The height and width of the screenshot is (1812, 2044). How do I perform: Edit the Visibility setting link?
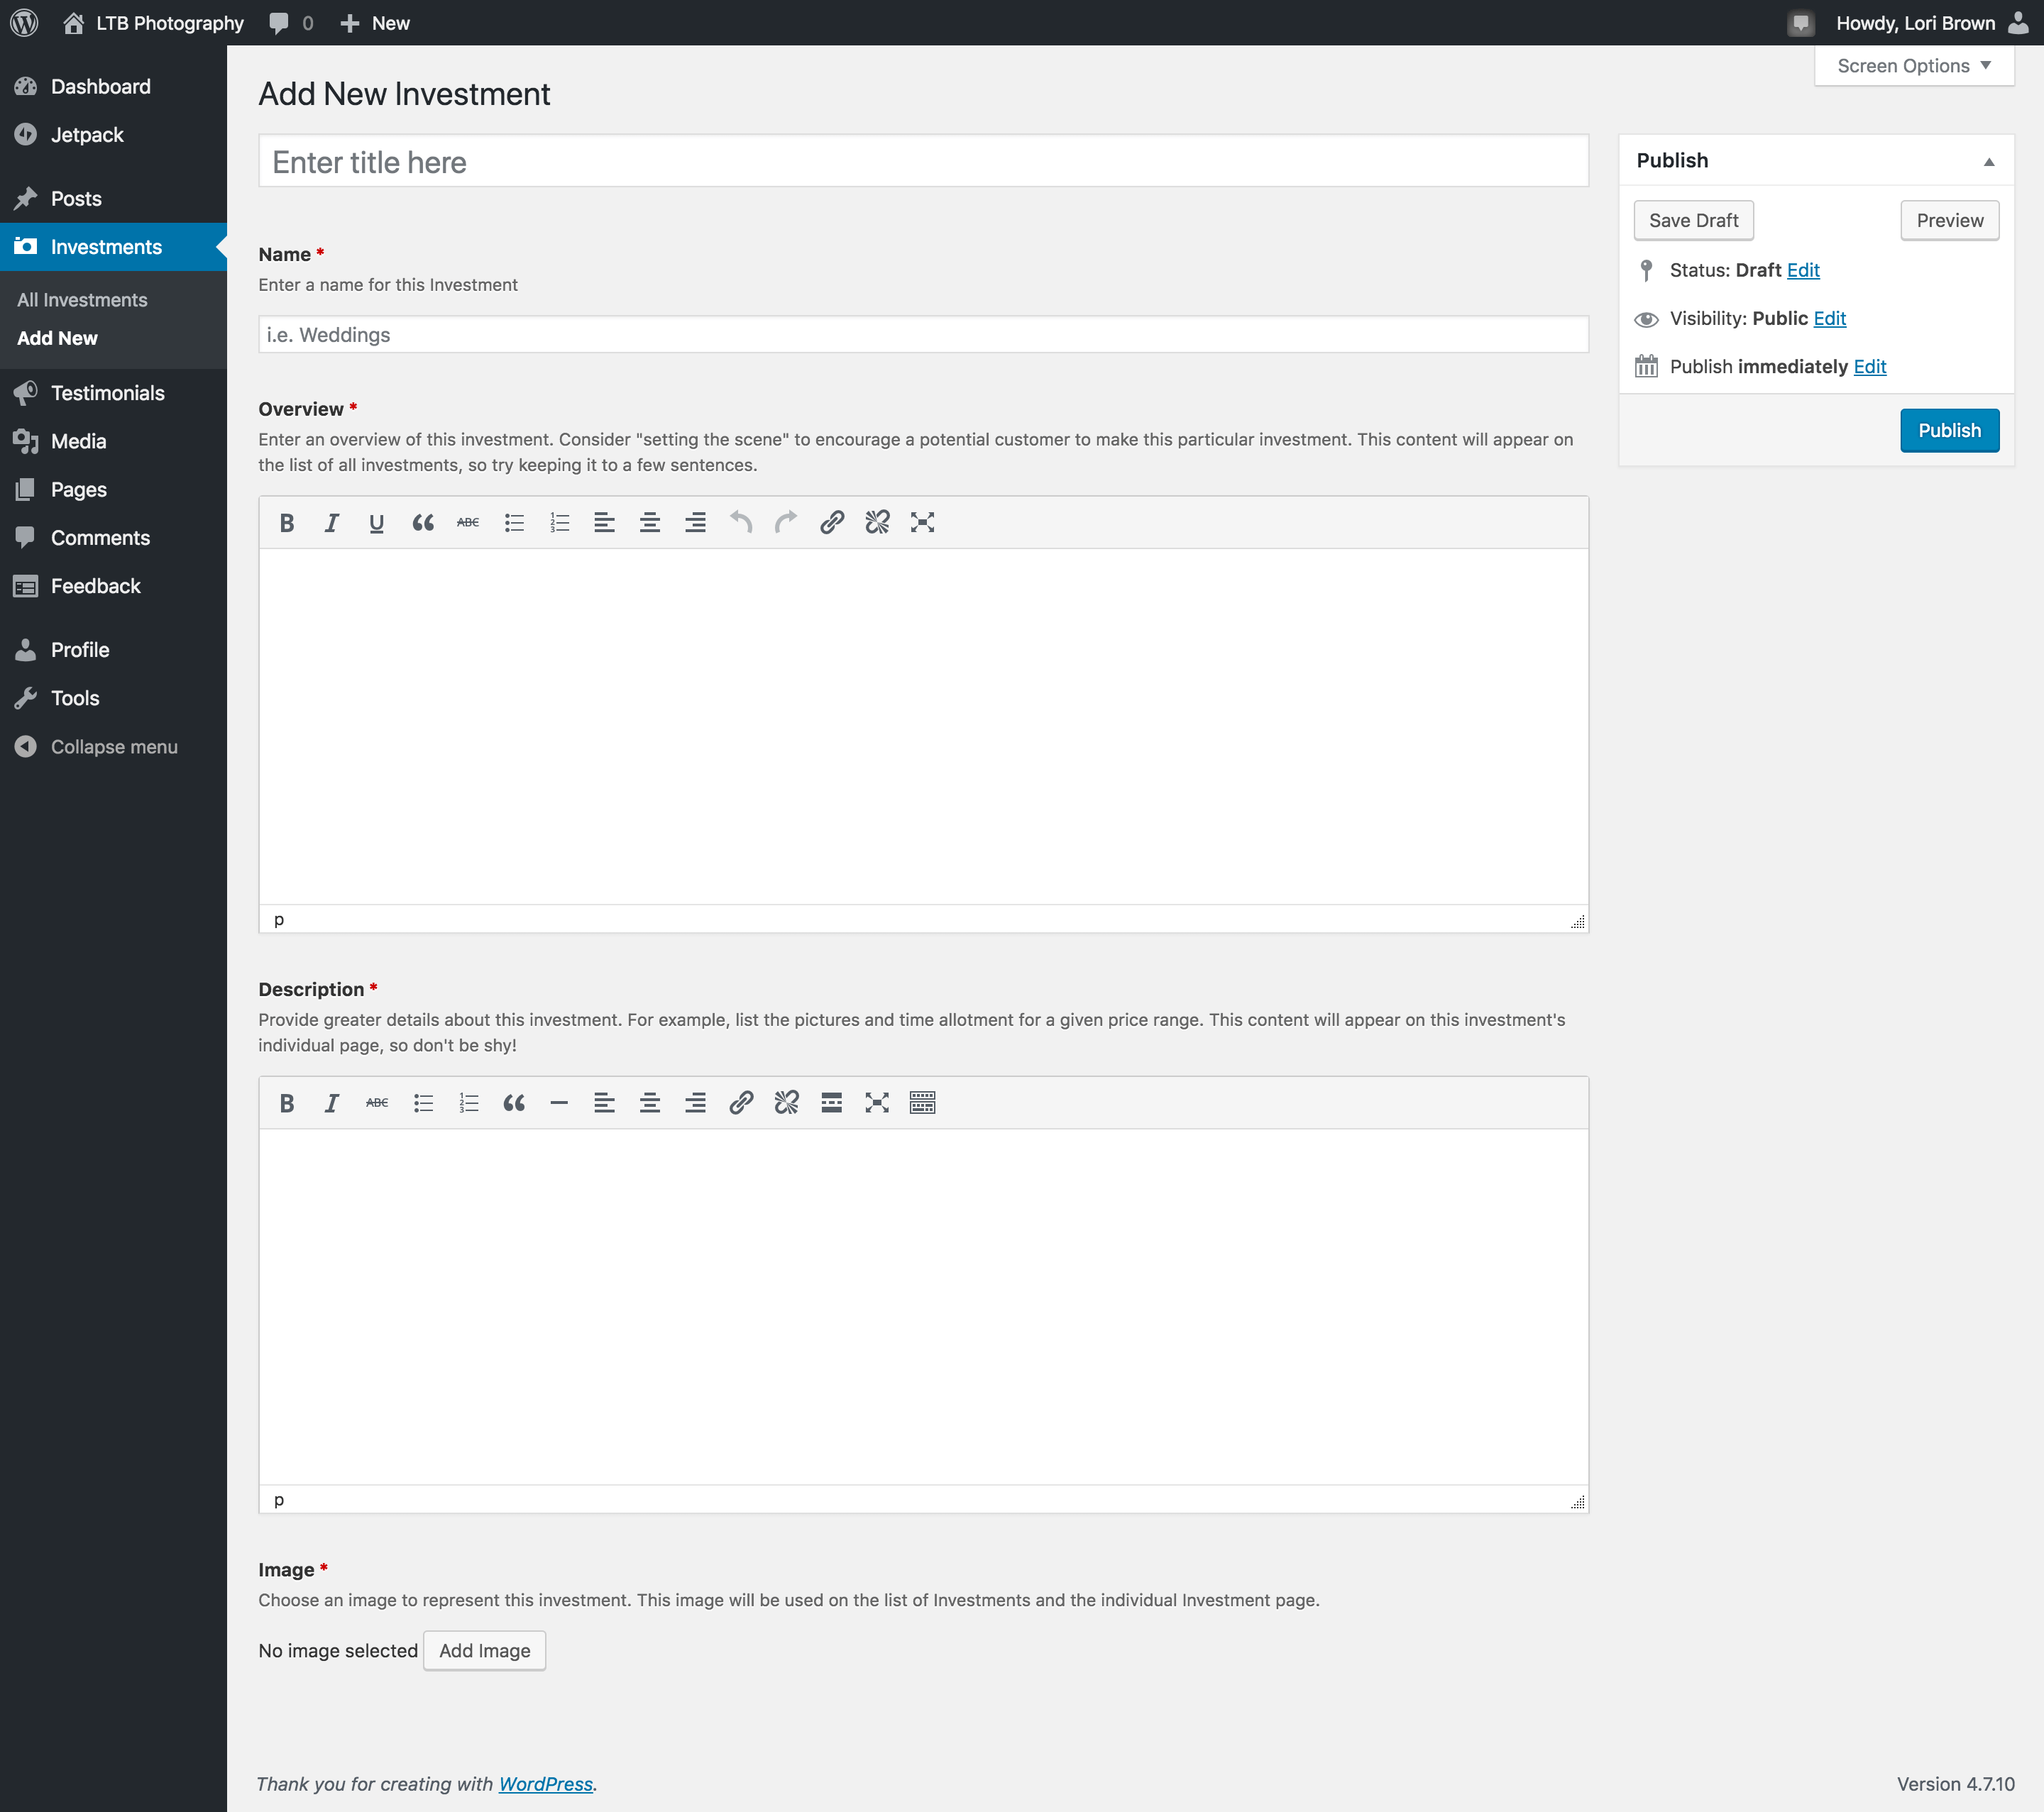tap(1829, 319)
